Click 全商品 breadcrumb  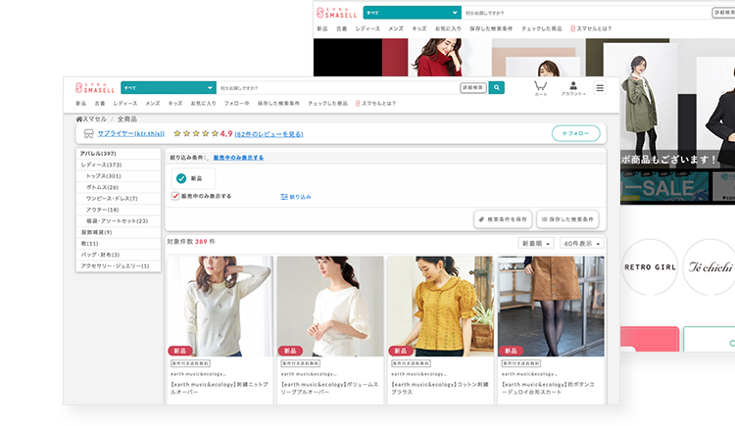click(x=127, y=119)
